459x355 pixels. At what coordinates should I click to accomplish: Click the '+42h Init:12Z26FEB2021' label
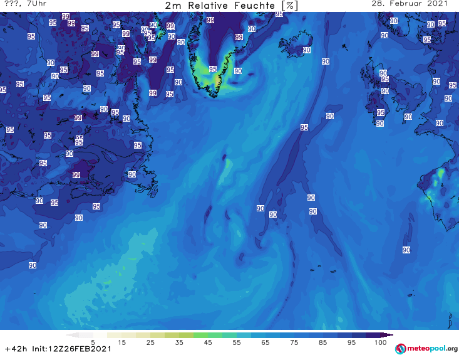click(x=58, y=349)
